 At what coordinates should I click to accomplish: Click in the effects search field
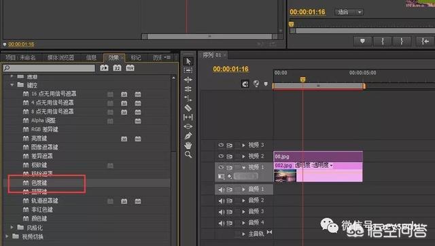pyautogui.click(x=49, y=68)
